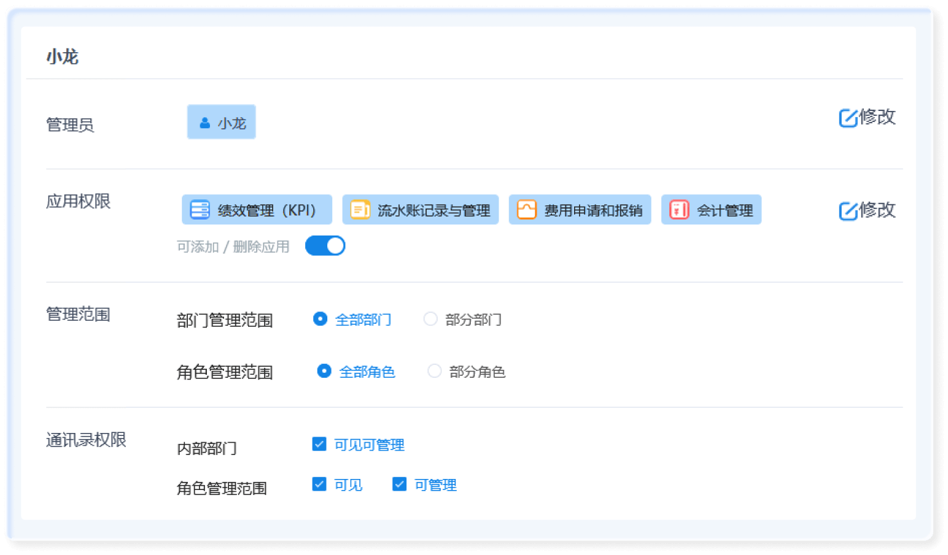948x555 pixels.
Task: Click edit pencil icon in 管理员 row
Action: [848, 118]
